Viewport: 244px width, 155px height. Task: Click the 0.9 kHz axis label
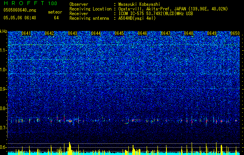pos(3,89)
